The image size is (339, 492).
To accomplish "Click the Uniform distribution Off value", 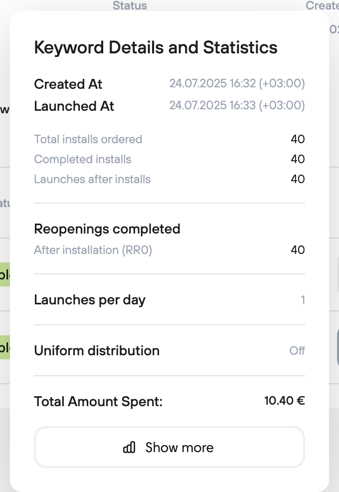I will coord(297,351).
